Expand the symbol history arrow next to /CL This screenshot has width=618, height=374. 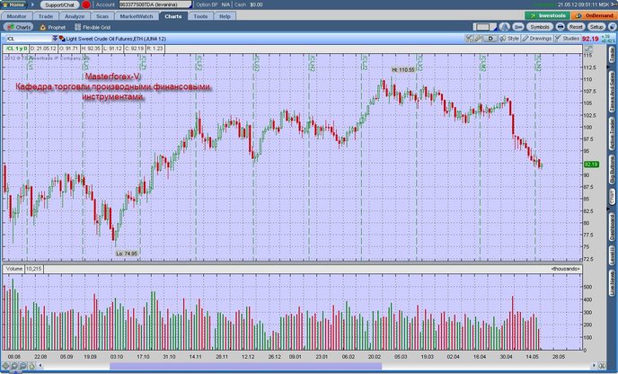55,39
